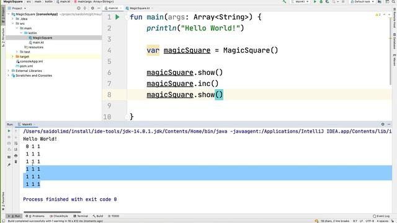Expand Scratches and Consoles node
Viewport: 397px width, 223px height.
coord(9,76)
